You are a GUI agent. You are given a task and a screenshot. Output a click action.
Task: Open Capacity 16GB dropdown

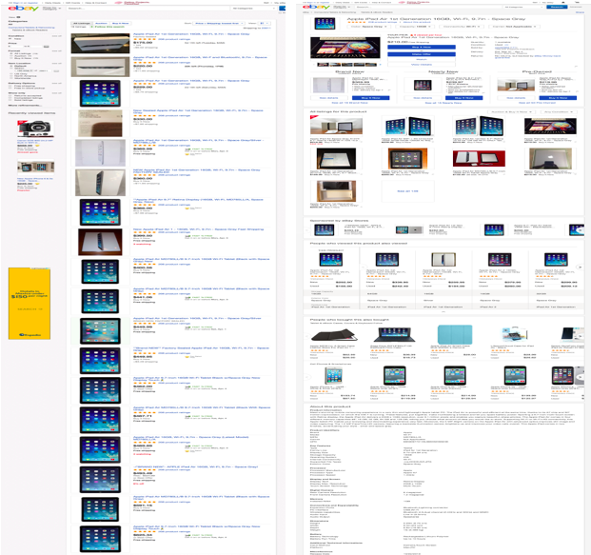(x=417, y=27)
